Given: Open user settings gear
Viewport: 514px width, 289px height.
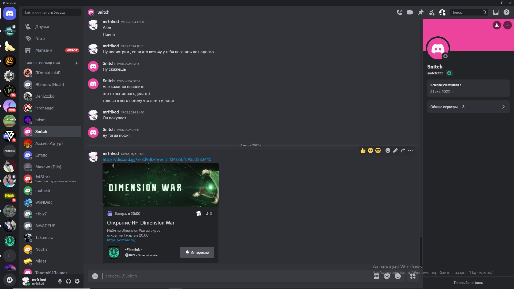Looking at the screenshot, I should (77, 281).
